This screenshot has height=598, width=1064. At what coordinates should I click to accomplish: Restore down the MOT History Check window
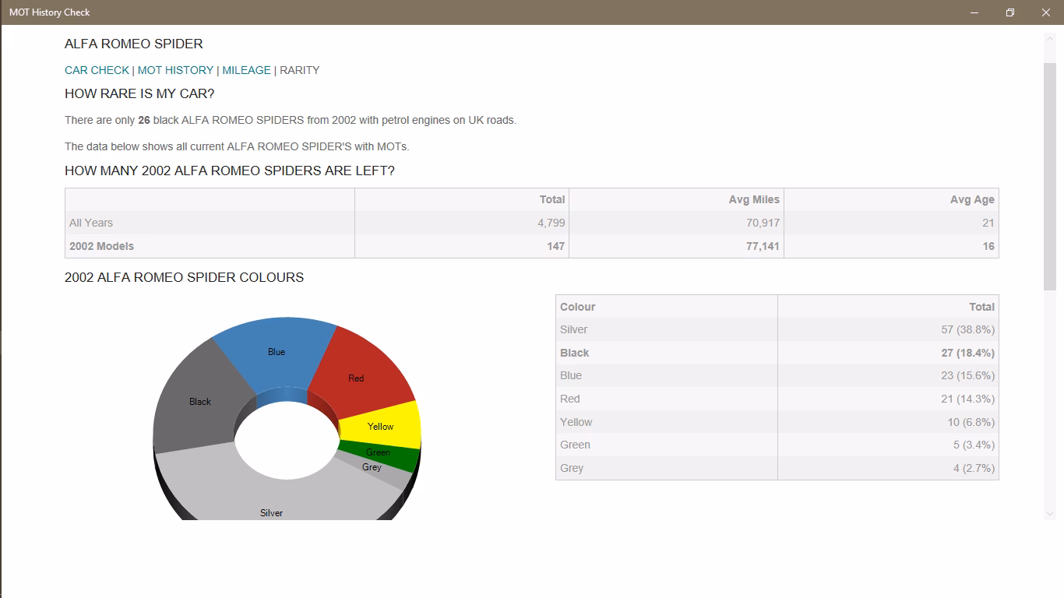coord(1009,12)
